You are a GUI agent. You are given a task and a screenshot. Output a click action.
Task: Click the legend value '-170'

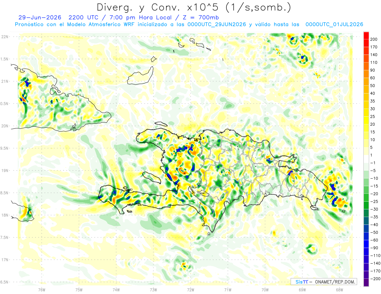pos(376,271)
